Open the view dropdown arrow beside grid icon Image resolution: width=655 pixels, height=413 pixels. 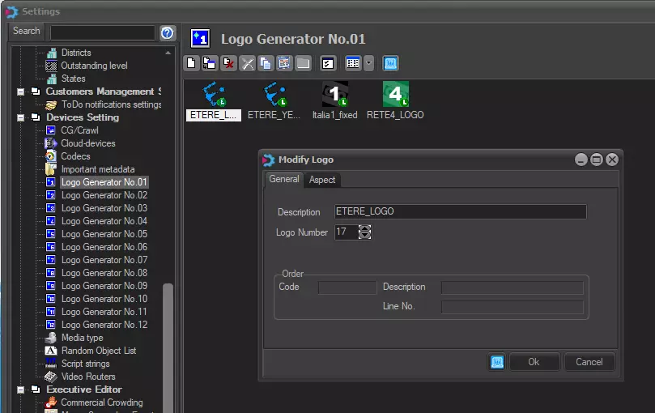coord(368,63)
